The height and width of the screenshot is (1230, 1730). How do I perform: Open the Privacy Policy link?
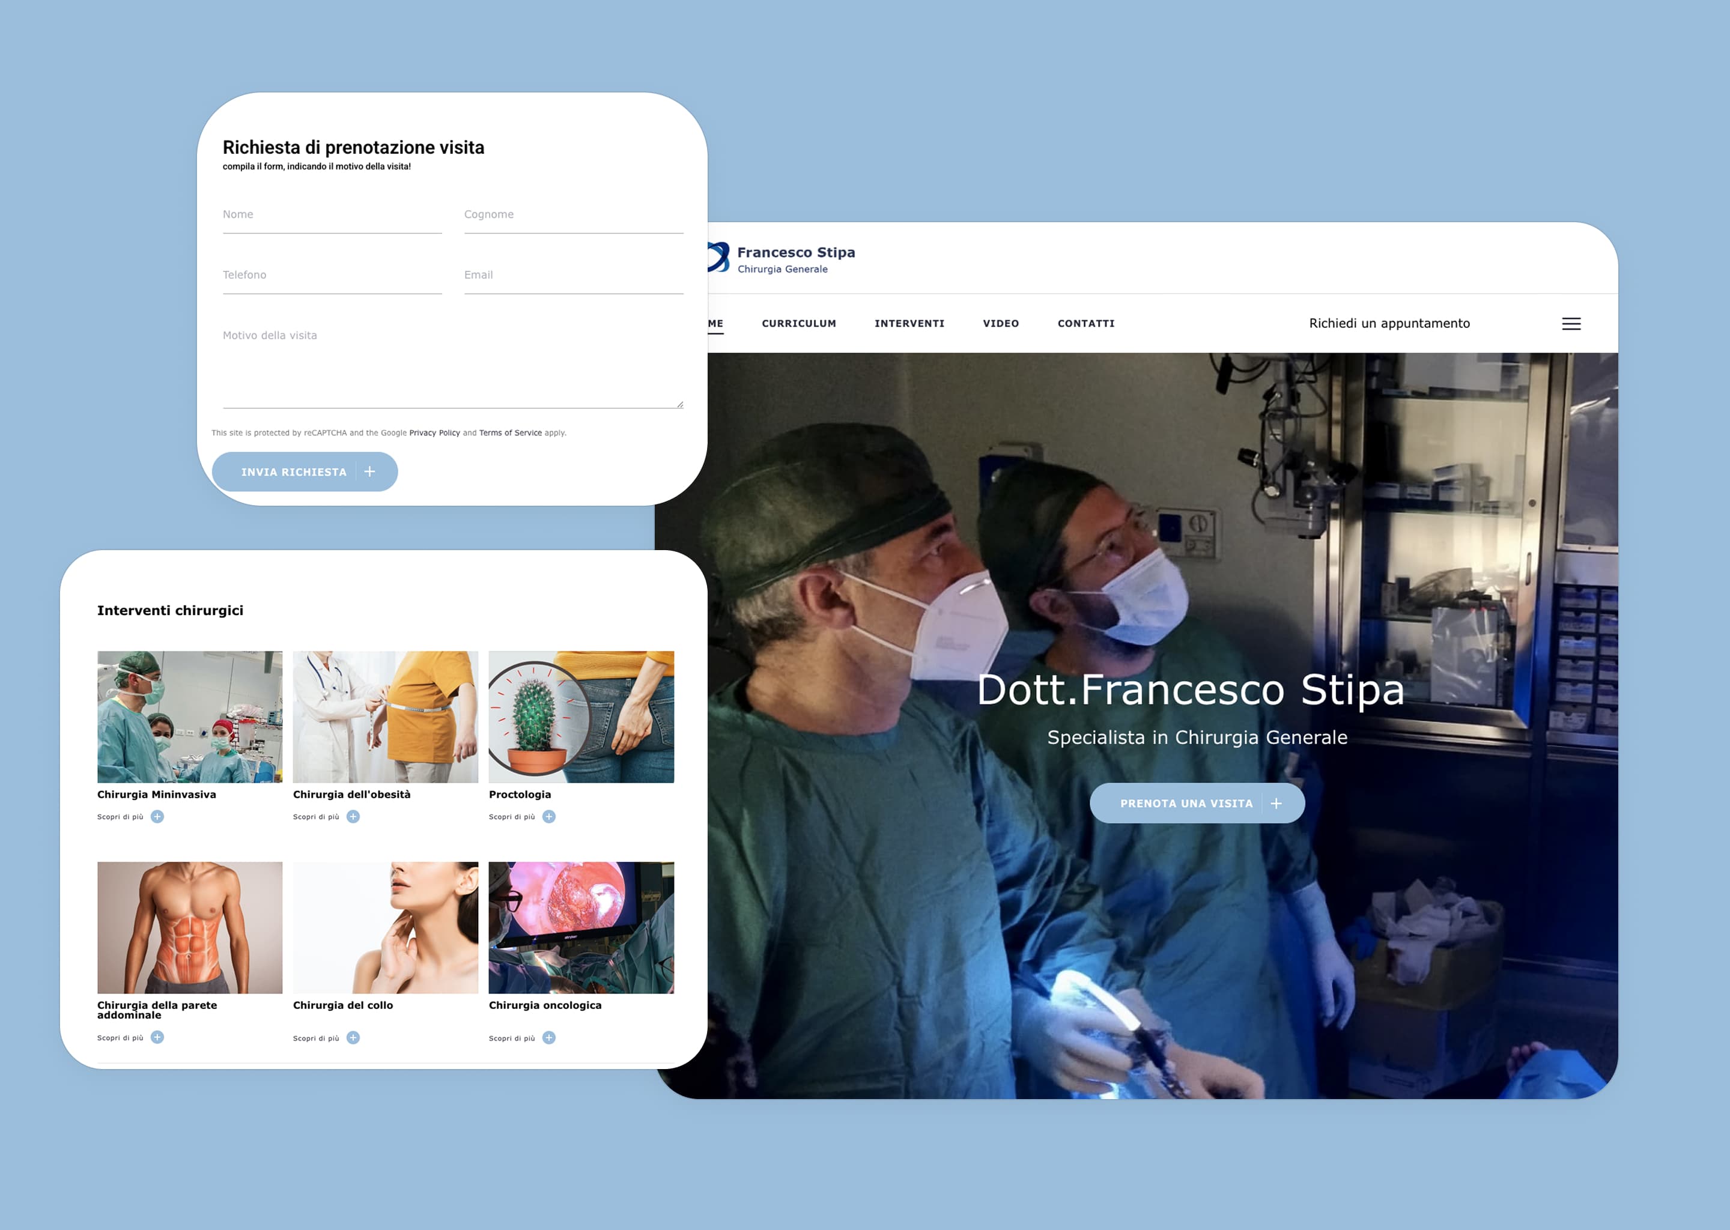(x=434, y=433)
